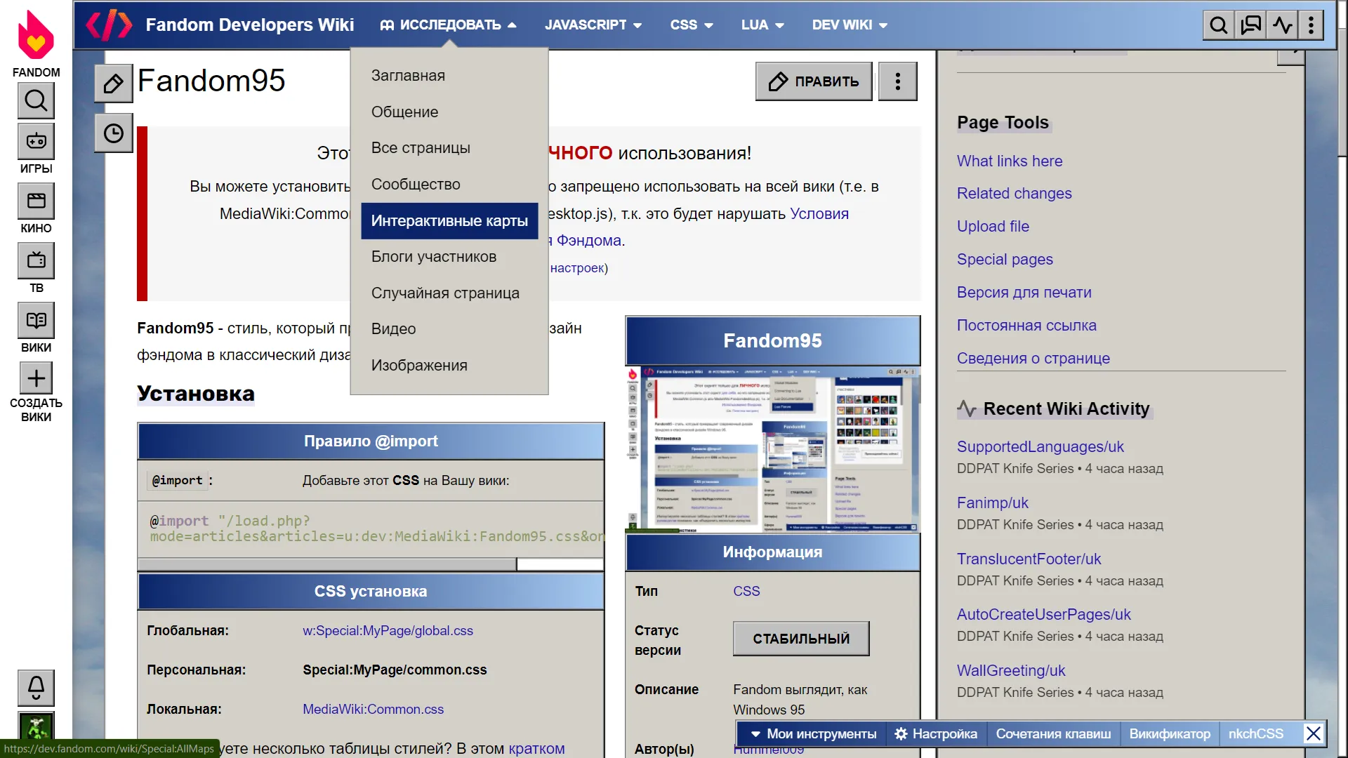Open the header recent activity pulse icon
Screen dimensions: 1348x758
1282,25
